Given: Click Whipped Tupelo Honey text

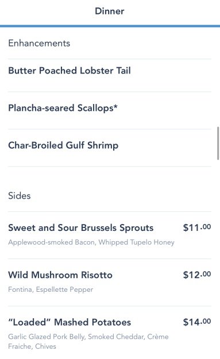Looking at the screenshot, I should point(137,242).
